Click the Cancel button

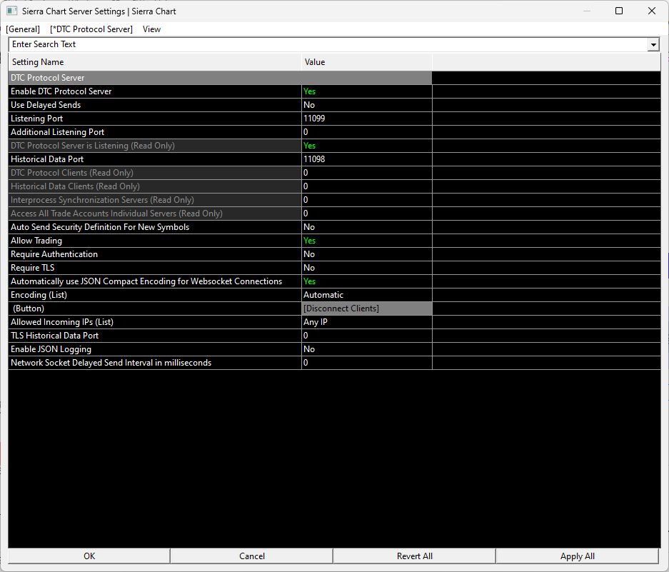(252, 556)
